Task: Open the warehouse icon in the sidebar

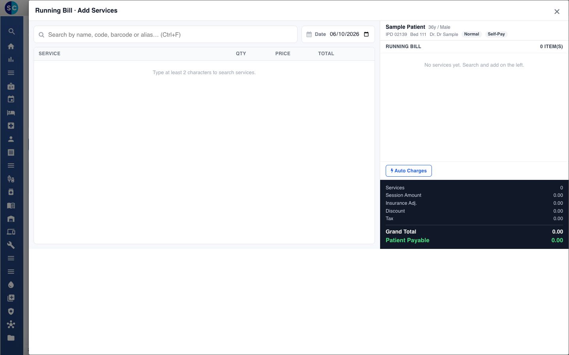Action: 11,219
